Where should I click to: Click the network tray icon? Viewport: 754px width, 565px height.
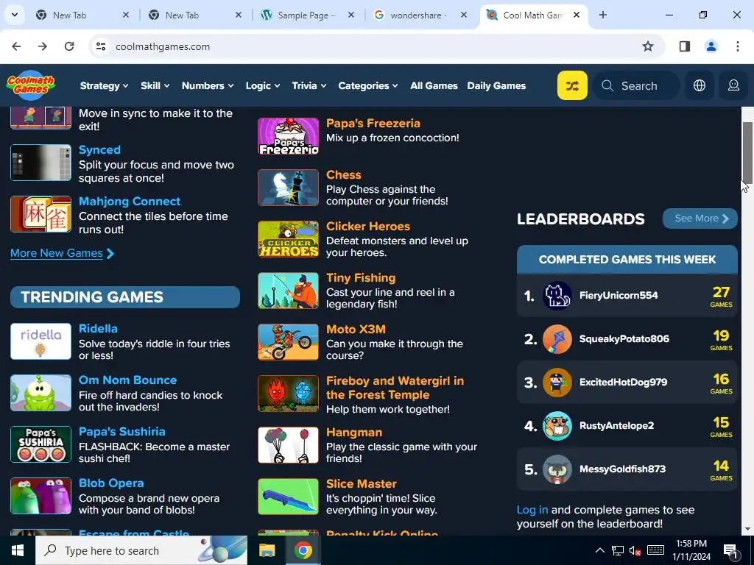618,550
